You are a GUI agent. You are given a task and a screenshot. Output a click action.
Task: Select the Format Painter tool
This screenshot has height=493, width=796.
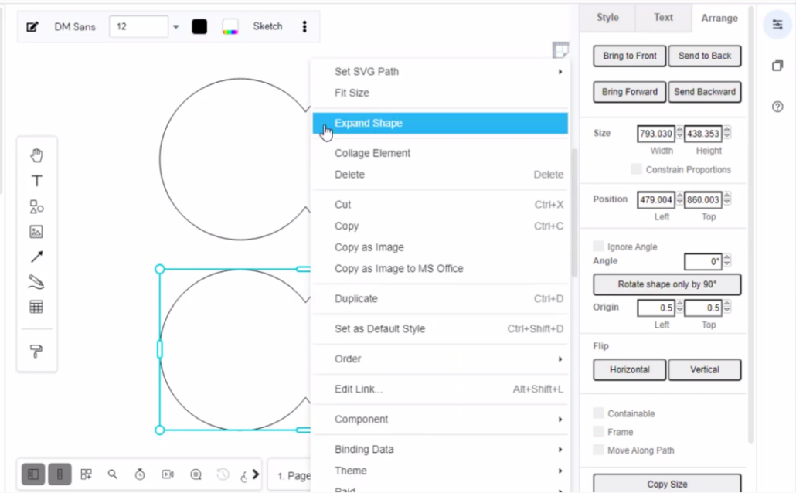click(x=36, y=349)
